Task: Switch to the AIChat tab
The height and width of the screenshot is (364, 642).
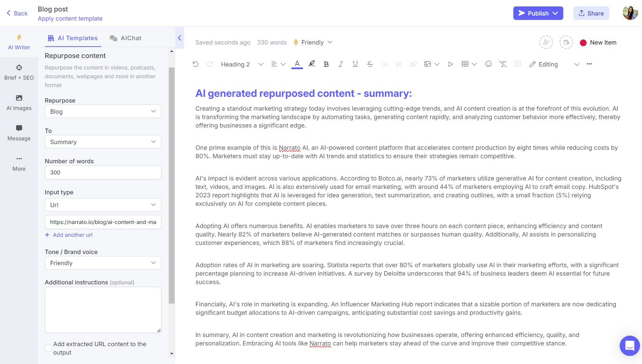Action: point(125,38)
